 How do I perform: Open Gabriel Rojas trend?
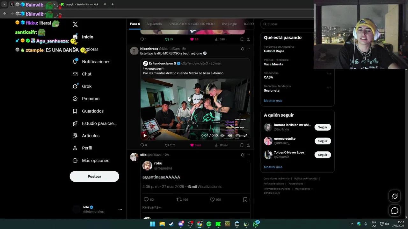pos(274,51)
